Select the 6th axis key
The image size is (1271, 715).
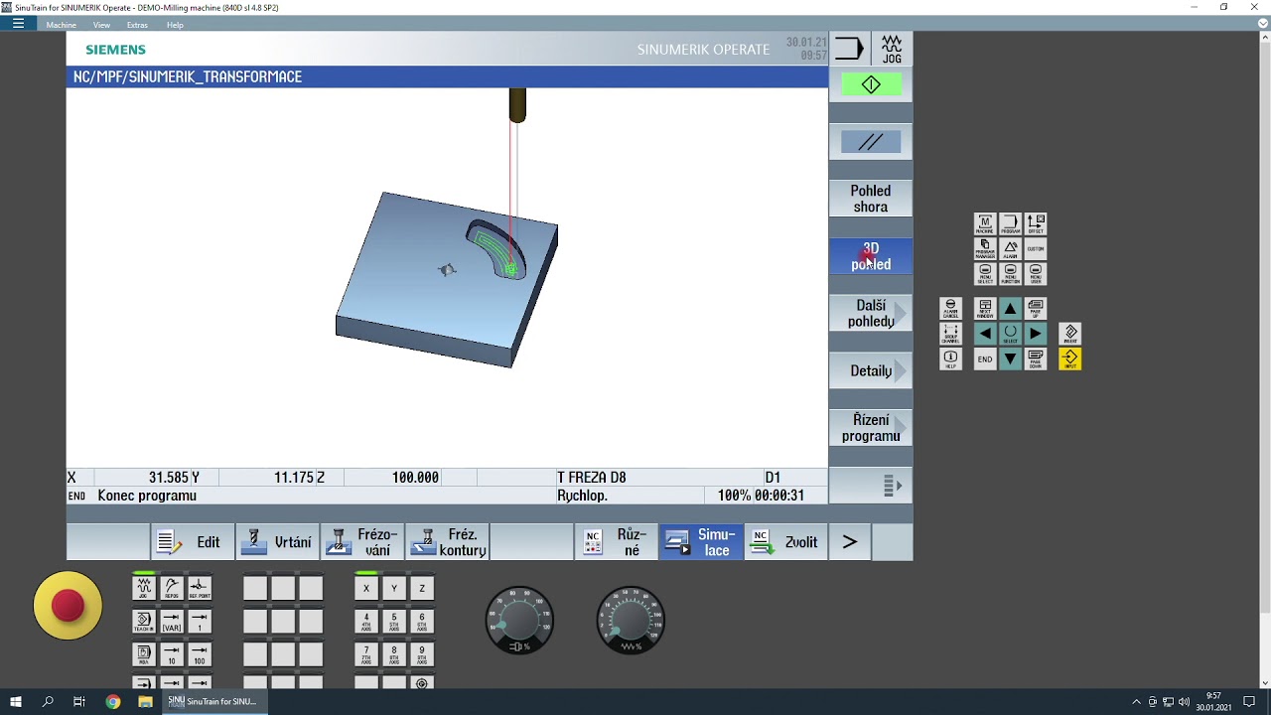pyautogui.click(x=422, y=622)
